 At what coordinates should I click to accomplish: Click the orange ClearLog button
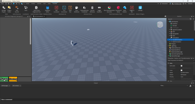(13, 79)
